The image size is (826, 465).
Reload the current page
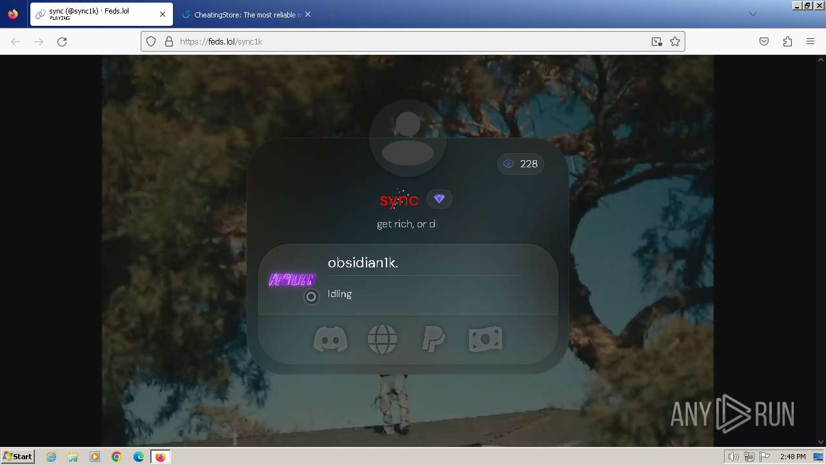tap(62, 41)
